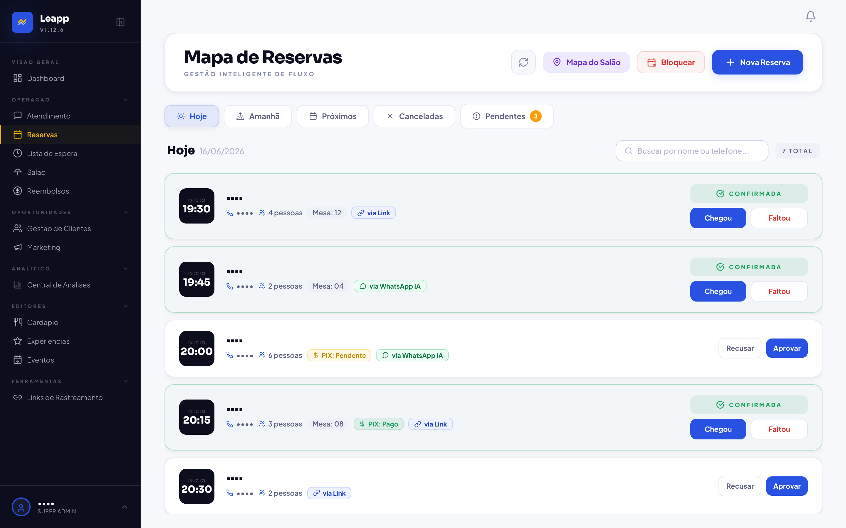Viewport: 846px width, 528px height.
Task: Open Marketing in the sidebar
Action: pos(70,247)
